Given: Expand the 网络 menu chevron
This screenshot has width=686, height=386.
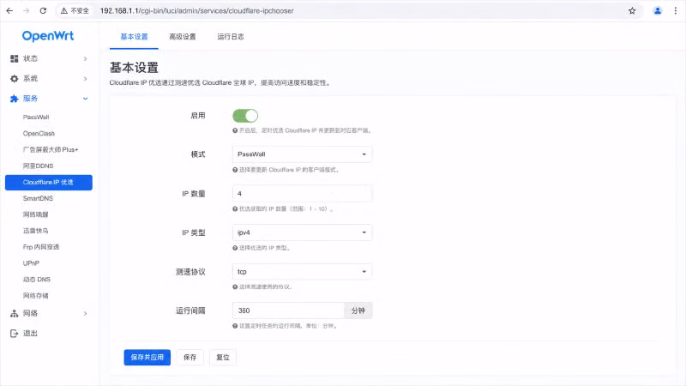Looking at the screenshot, I should click(x=85, y=313).
